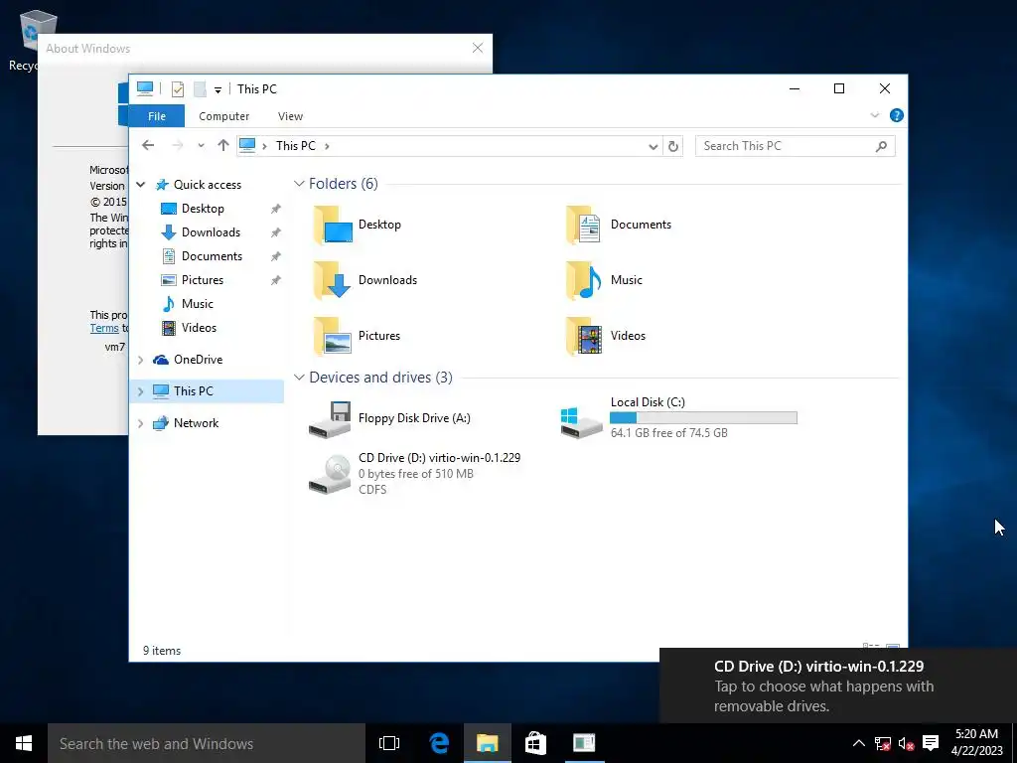1017x763 pixels.
Task: Unpin Desktop from Quick access
Action: 276,209
